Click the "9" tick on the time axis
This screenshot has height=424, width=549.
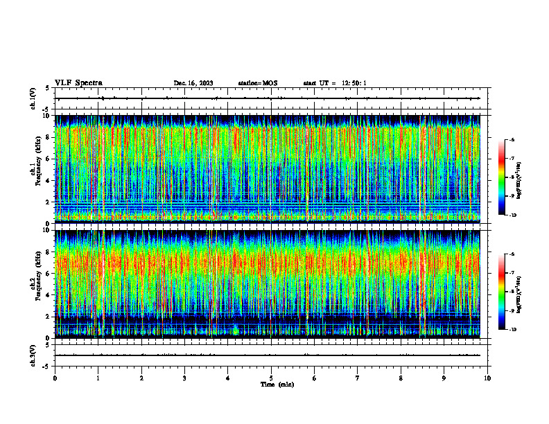tap(444, 378)
